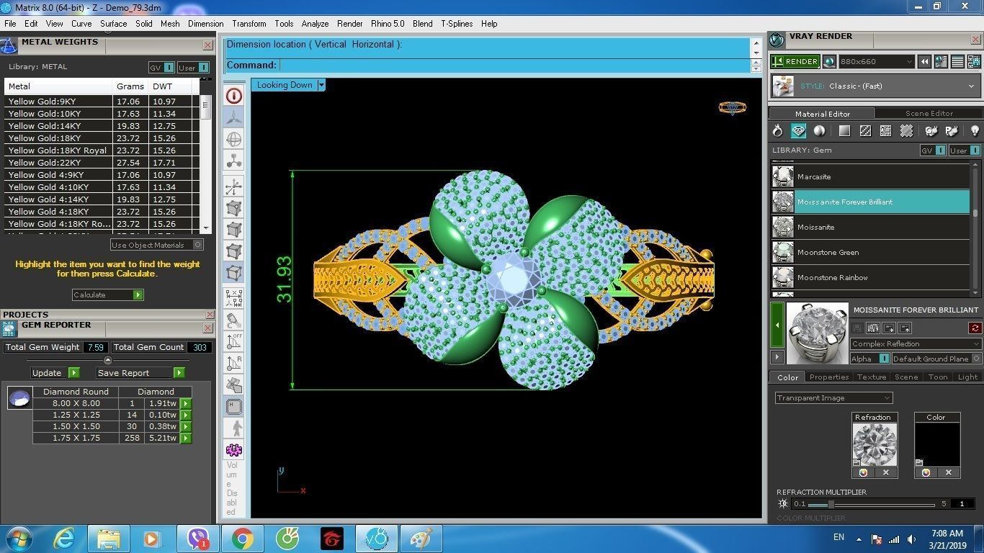The height and width of the screenshot is (553, 984).
Task: Click the globe sphere icon in viewport sidebar
Action: [234, 140]
